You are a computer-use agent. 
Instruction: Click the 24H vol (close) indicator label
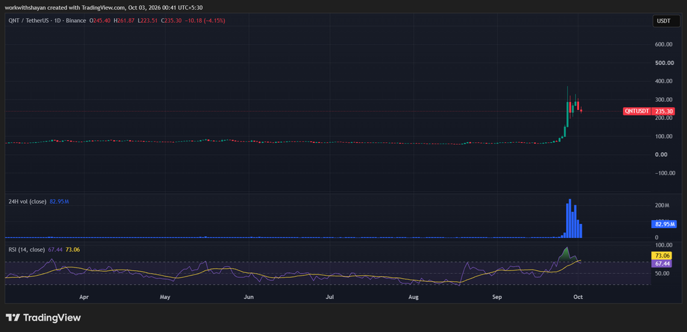[27, 201]
